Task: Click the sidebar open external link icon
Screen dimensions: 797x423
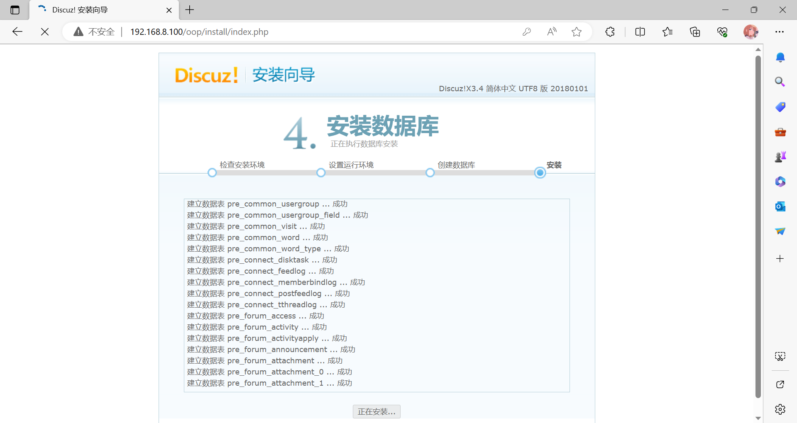Action: click(780, 384)
